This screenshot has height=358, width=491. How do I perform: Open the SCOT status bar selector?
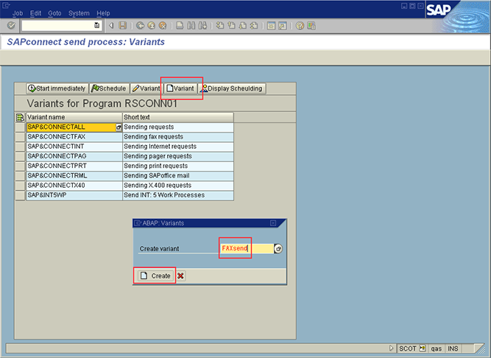tap(423, 348)
